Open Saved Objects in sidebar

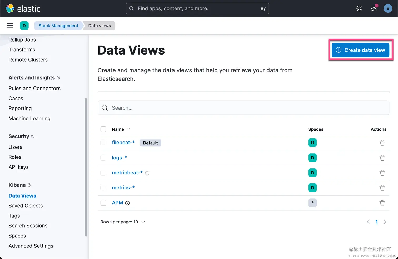[x=26, y=206]
